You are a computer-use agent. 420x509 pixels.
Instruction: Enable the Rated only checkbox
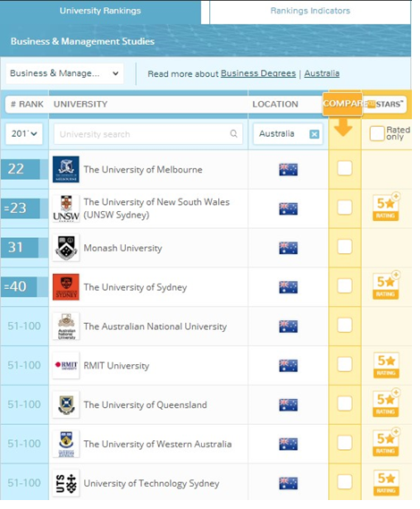point(377,133)
